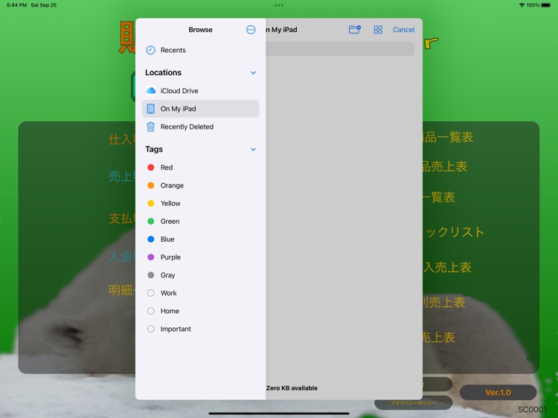Choose the Home tag circle
Viewport: 558px width, 418px height.
pos(151,311)
